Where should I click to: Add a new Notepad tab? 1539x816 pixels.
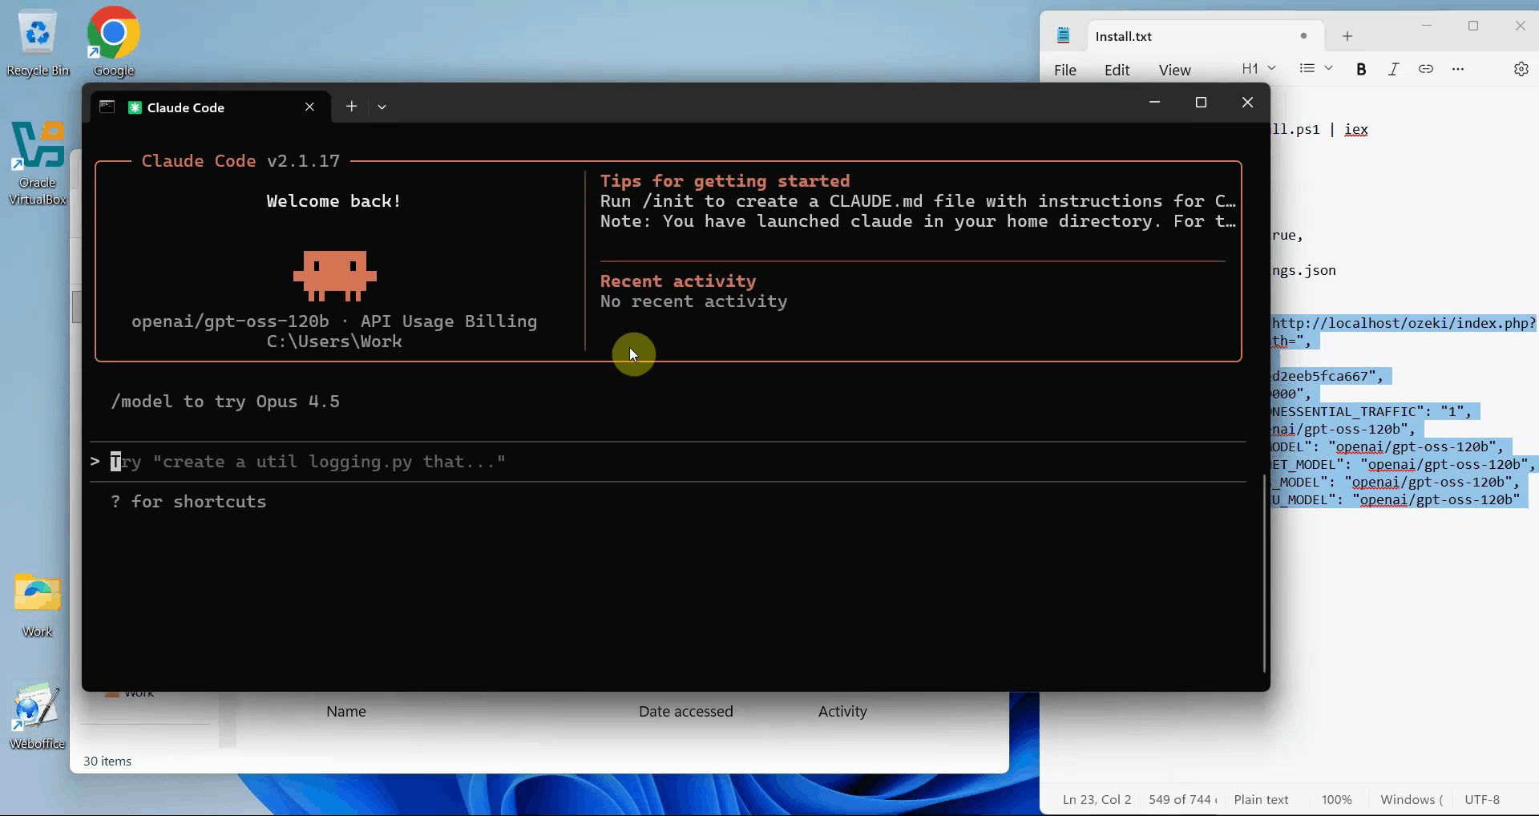tap(1347, 36)
